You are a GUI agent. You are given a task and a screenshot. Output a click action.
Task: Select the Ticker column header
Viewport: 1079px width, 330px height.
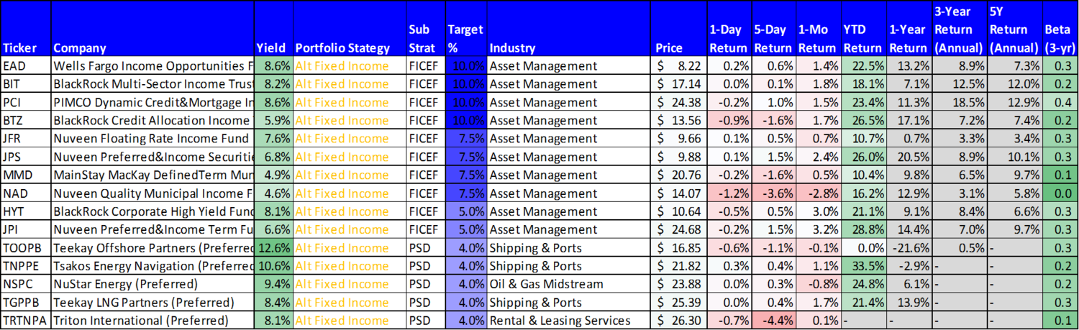click(26, 29)
